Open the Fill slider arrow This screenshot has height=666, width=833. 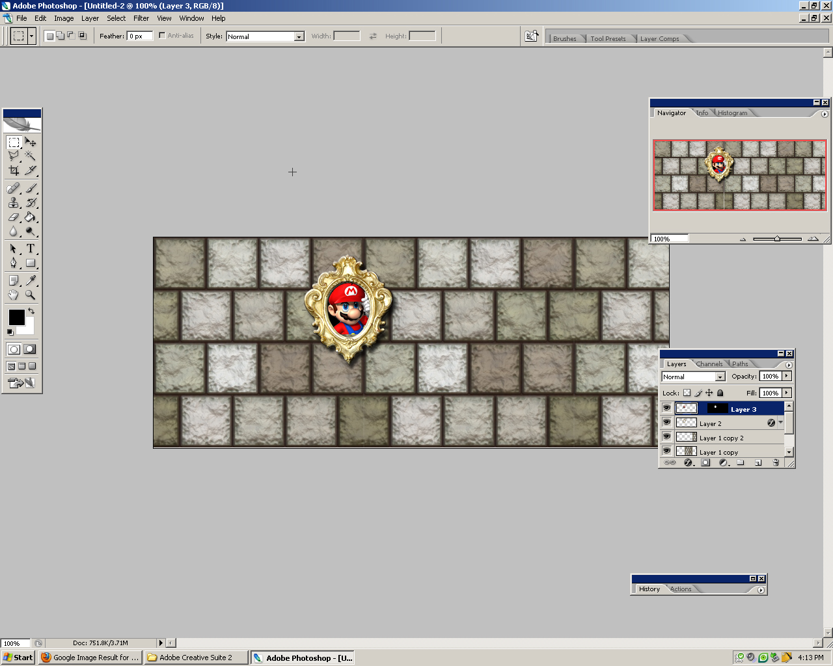coord(787,393)
